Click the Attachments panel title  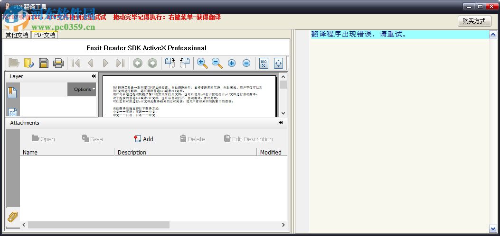pyautogui.click(x=25, y=123)
